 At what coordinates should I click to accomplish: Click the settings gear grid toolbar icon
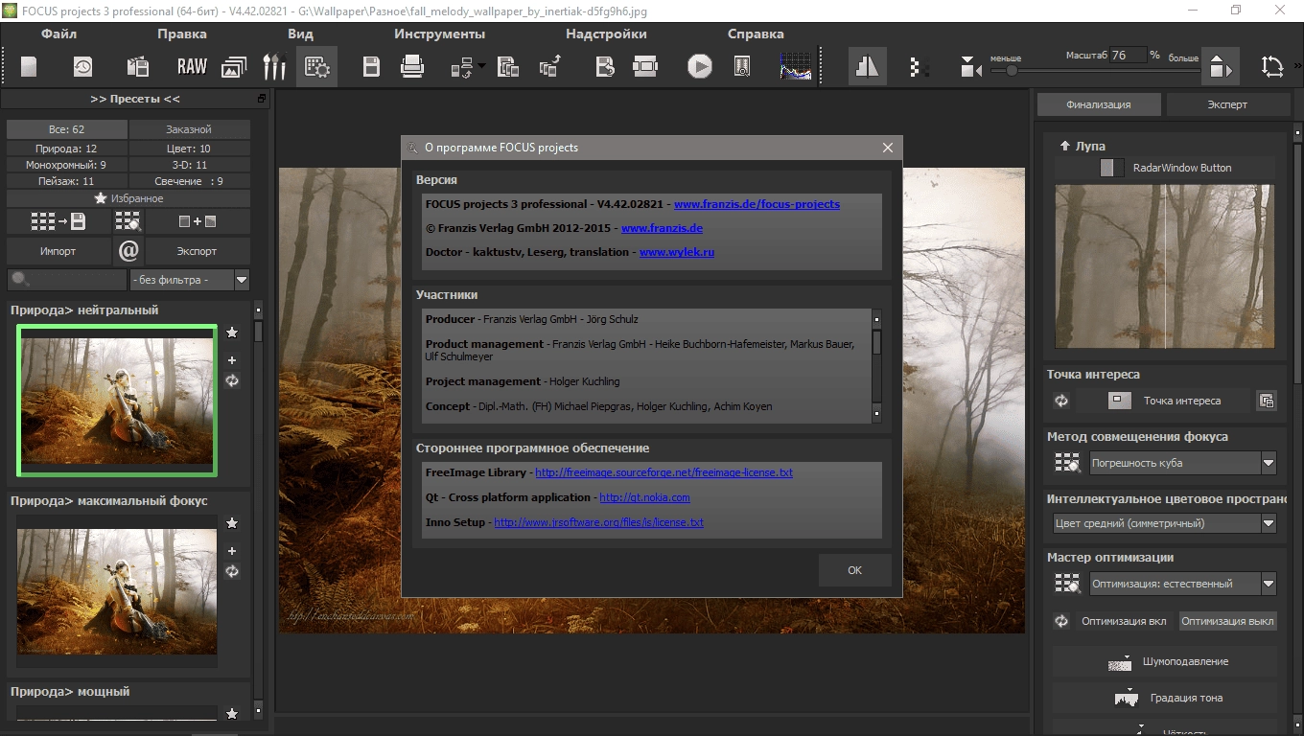click(x=316, y=67)
